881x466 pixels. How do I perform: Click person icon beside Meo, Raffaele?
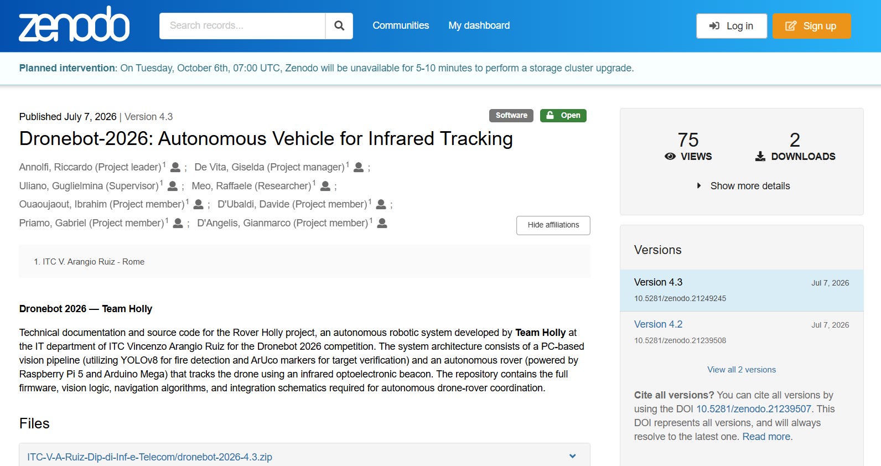(325, 186)
